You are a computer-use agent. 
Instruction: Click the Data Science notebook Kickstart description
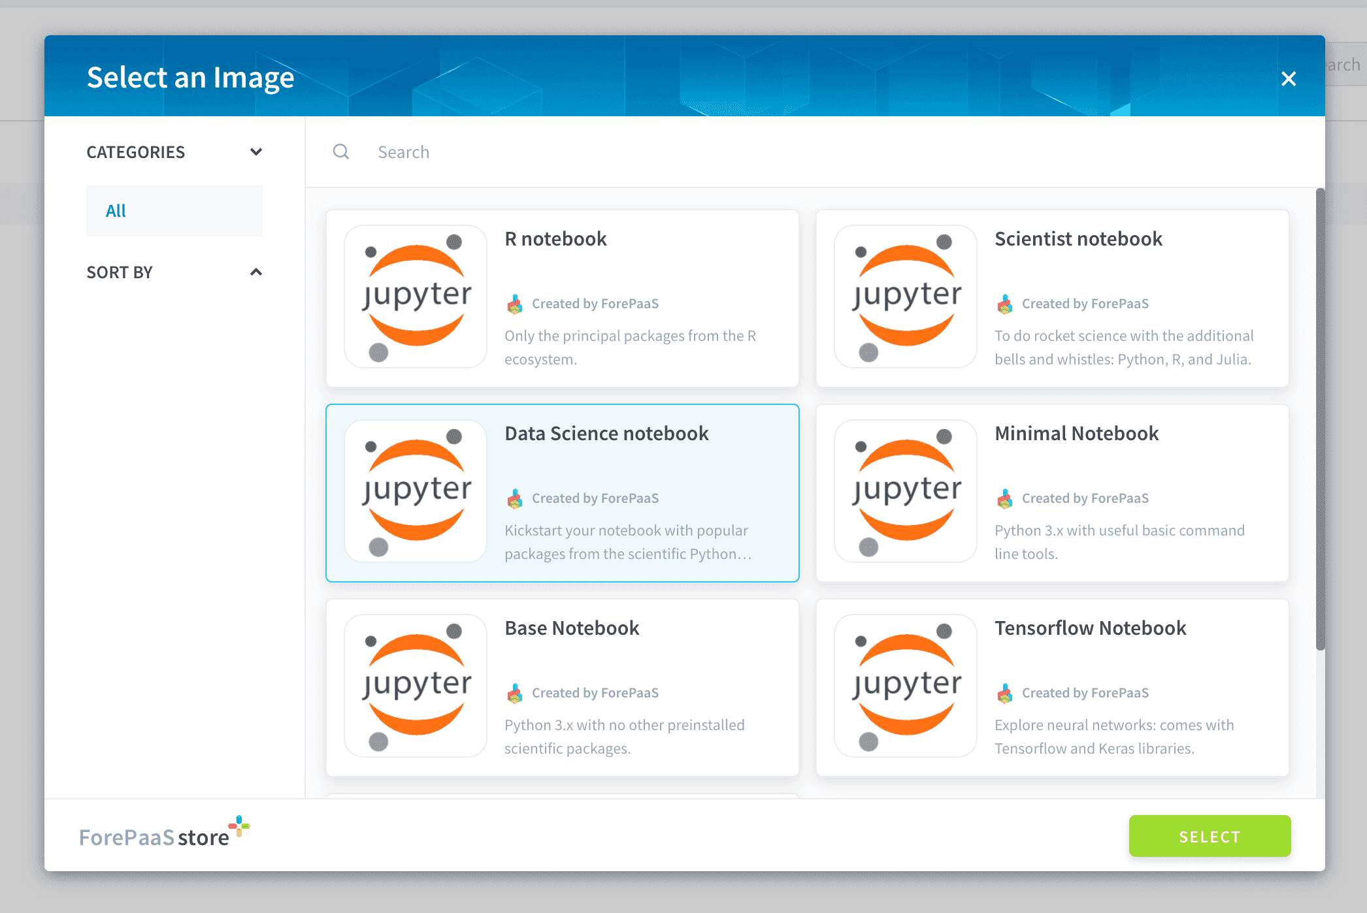pos(628,542)
